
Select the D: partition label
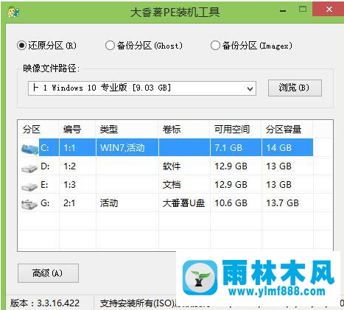[x=45, y=166]
